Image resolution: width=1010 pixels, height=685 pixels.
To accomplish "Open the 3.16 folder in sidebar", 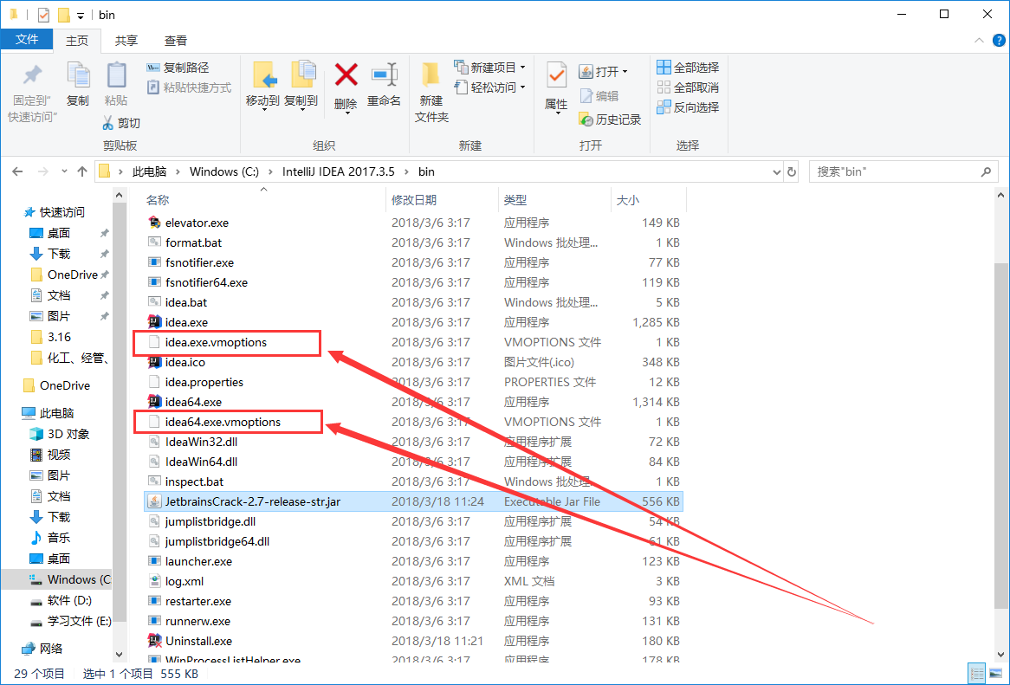I will pyautogui.click(x=59, y=338).
